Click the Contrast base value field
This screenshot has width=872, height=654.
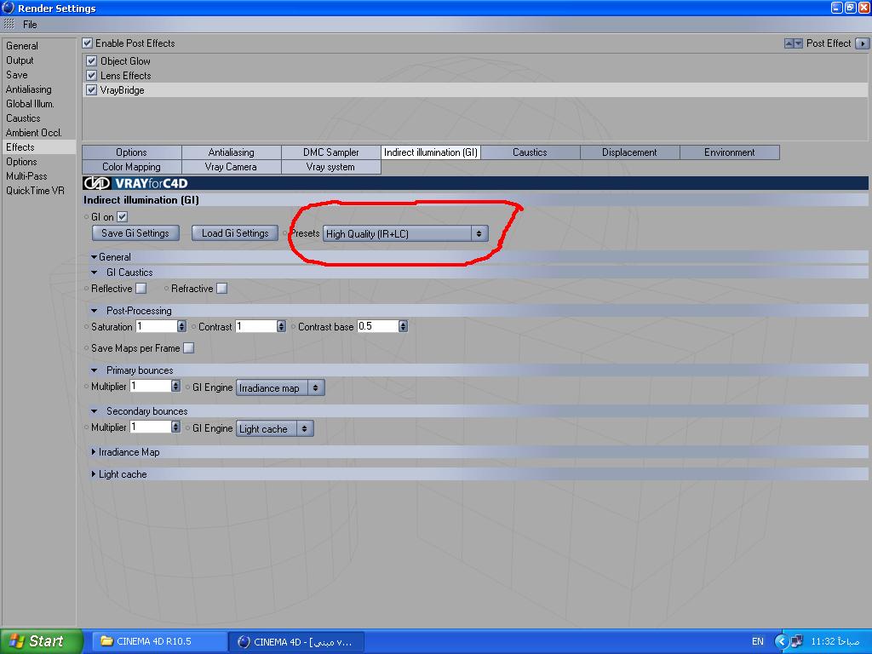coord(378,326)
